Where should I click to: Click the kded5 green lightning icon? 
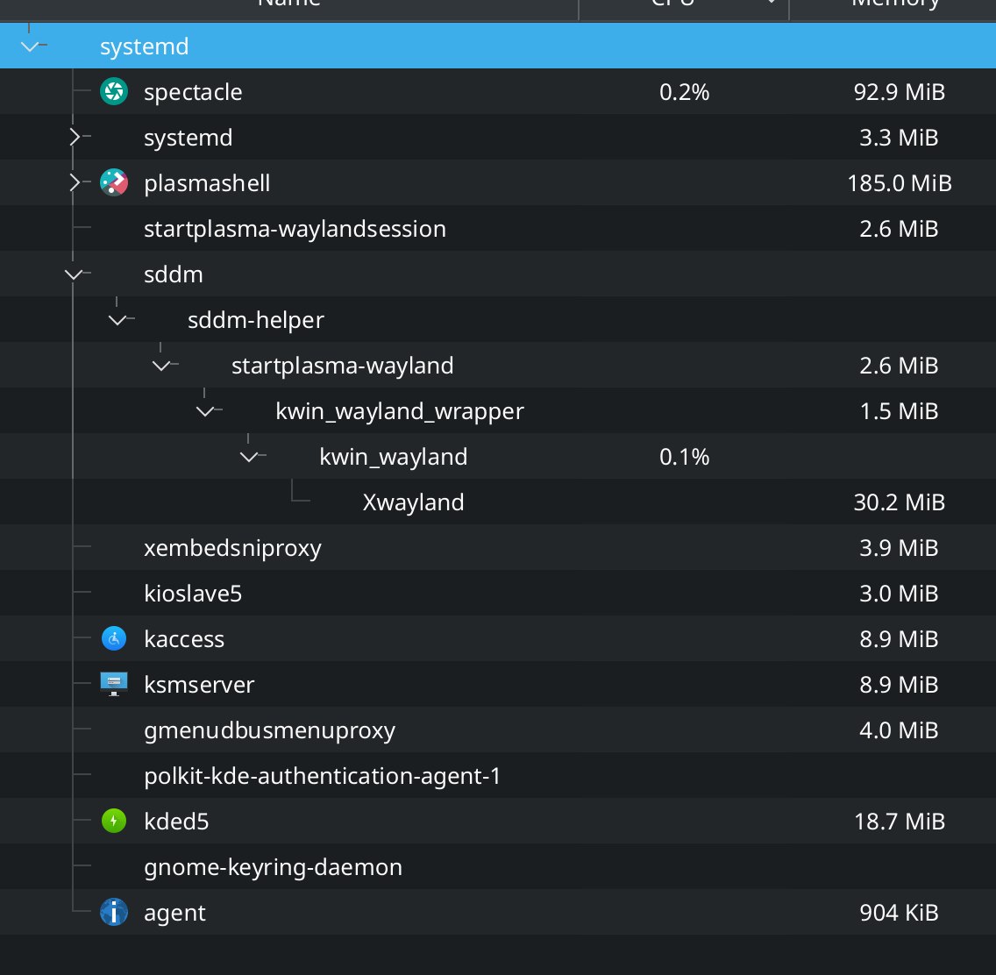114,822
